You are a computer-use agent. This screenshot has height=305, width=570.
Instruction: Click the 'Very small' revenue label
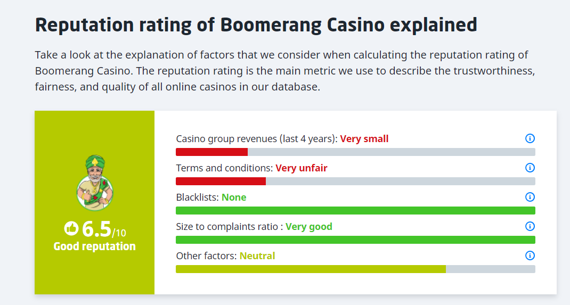coord(364,139)
